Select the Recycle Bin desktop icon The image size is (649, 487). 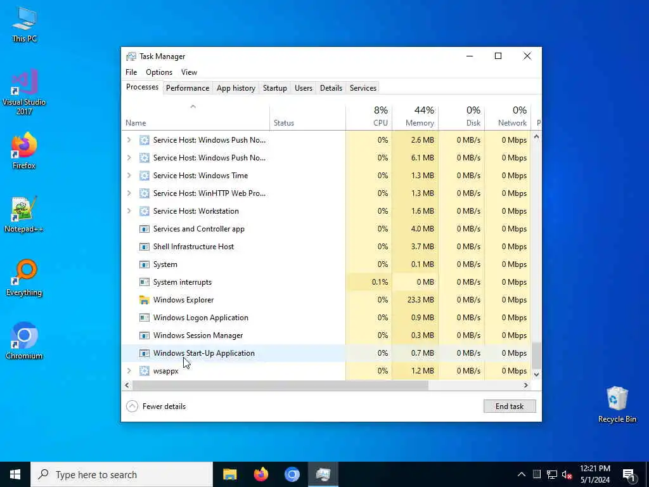coord(617,405)
